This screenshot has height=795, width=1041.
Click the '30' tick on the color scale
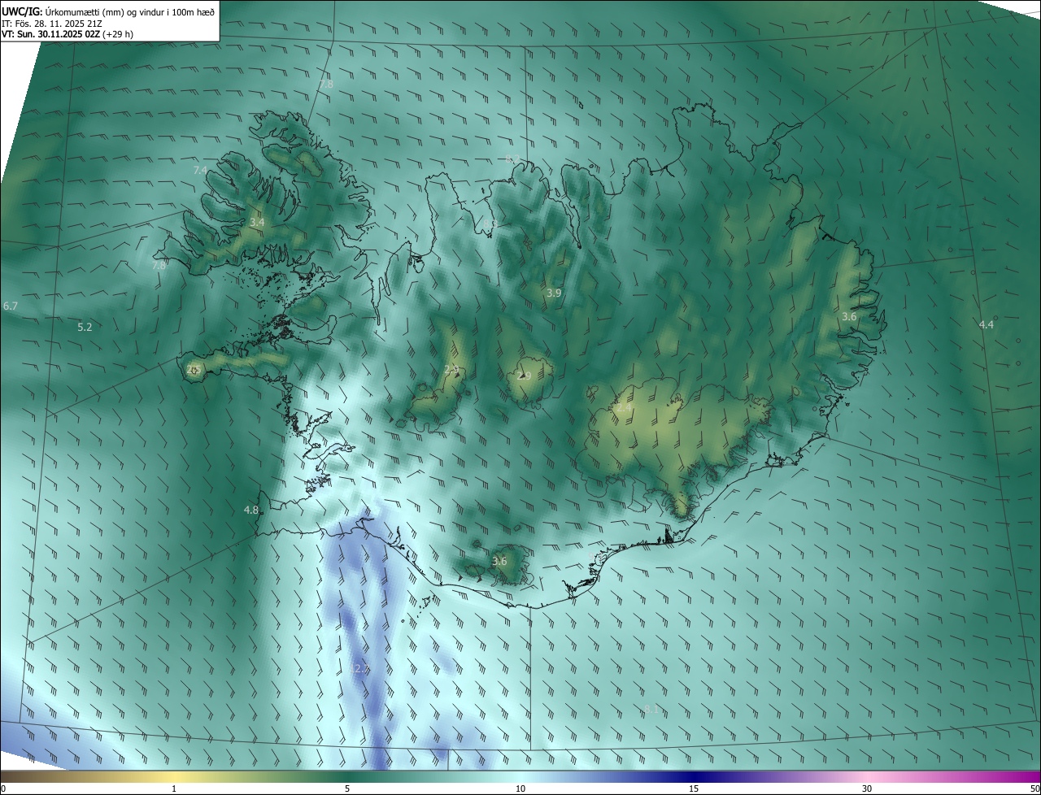(867, 788)
